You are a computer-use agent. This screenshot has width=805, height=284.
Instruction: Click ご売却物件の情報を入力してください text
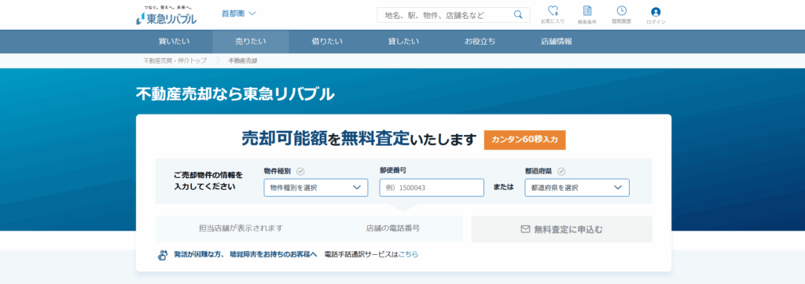pos(208,181)
